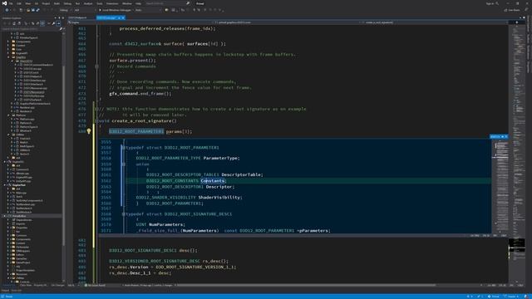532x299 pixels.
Task: Switch to the Git Changes bottom tab
Action: 57,286
